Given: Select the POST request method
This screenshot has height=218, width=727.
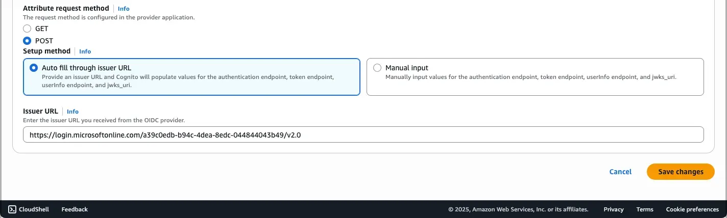Looking at the screenshot, I should (x=27, y=41).
